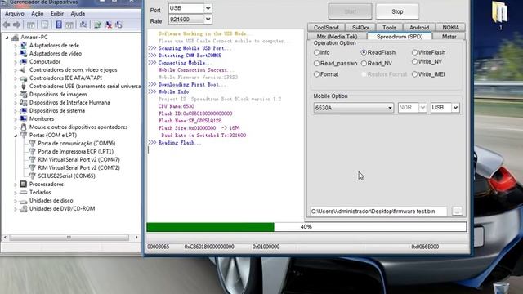This screenshot has width=523, height=294.
Task: Click status bar value 0x00668000
Action: (425, 247)
